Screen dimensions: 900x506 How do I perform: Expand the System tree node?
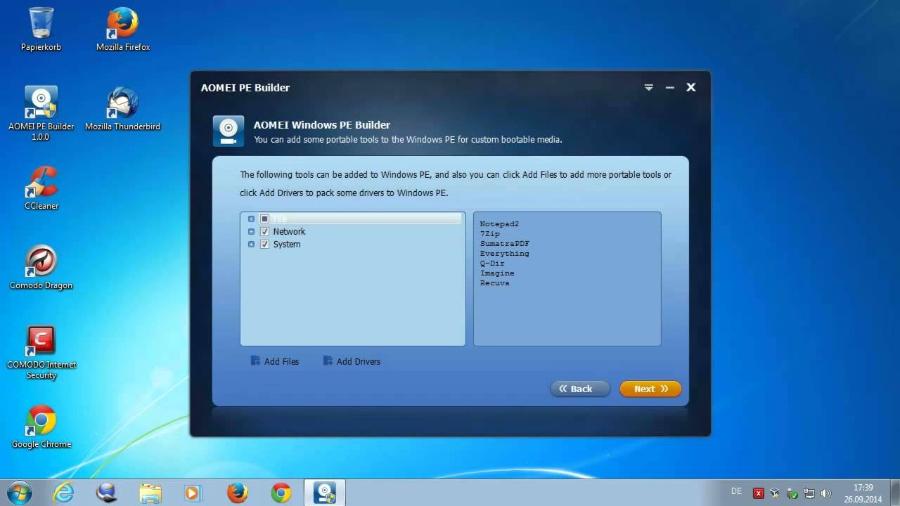251,244
